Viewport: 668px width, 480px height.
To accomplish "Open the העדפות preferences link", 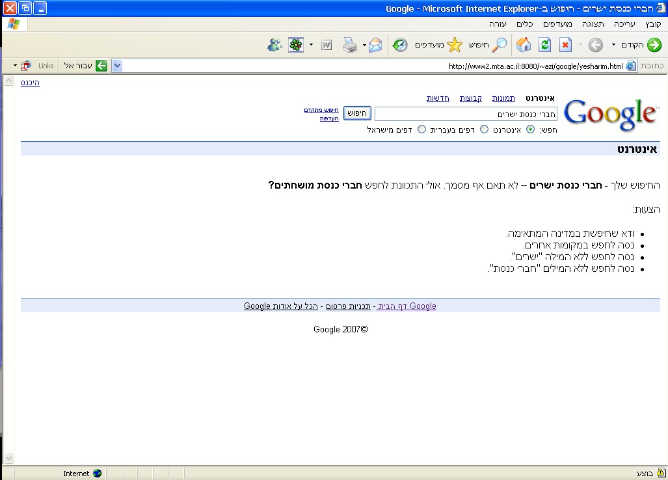I will (329, 118).
